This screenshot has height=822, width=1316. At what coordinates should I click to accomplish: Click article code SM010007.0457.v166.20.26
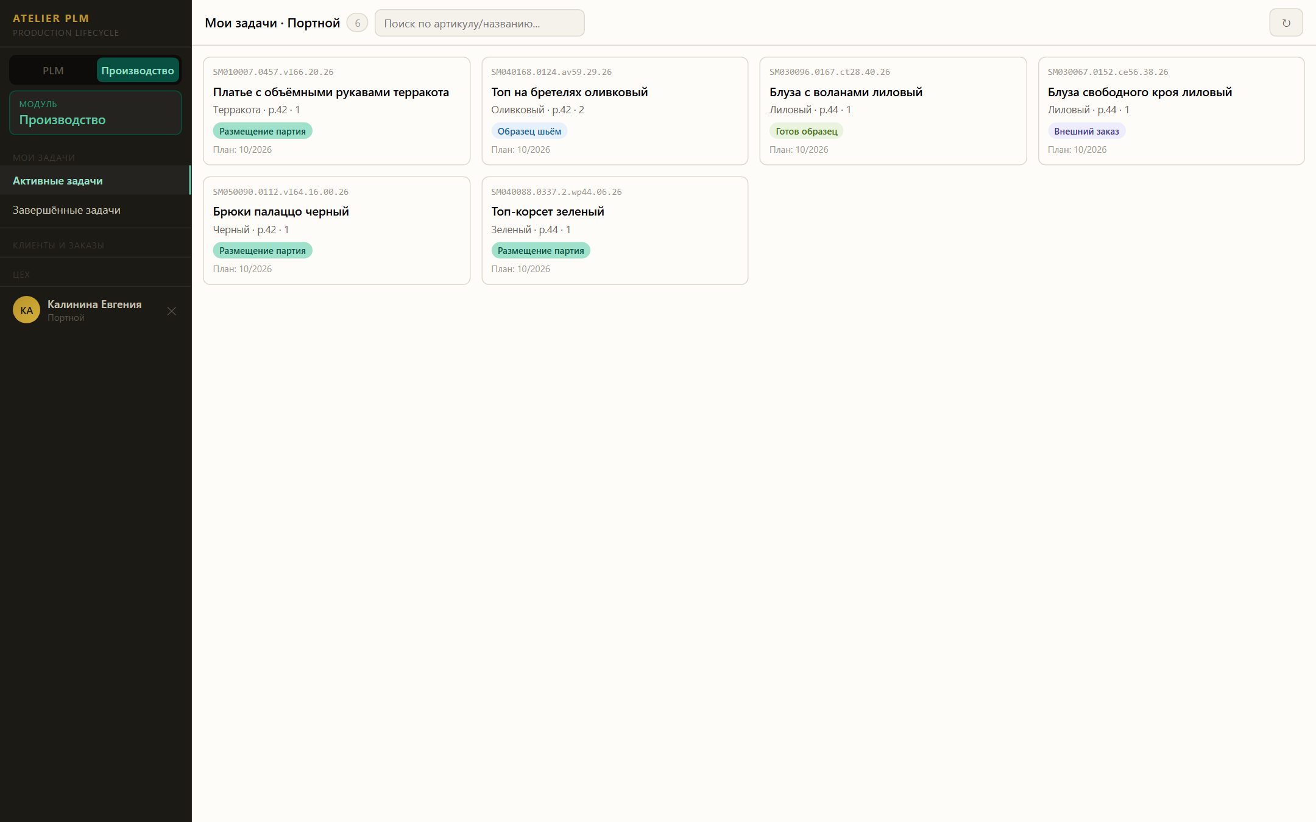(x=273, y=72)
